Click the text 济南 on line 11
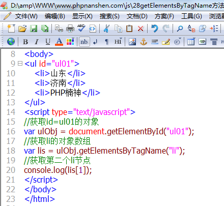The width and height of the screenshot is (224, 206). 58,83
